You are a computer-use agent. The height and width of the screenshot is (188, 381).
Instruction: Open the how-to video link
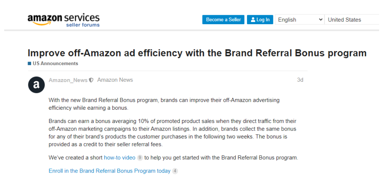coord(120,158)
